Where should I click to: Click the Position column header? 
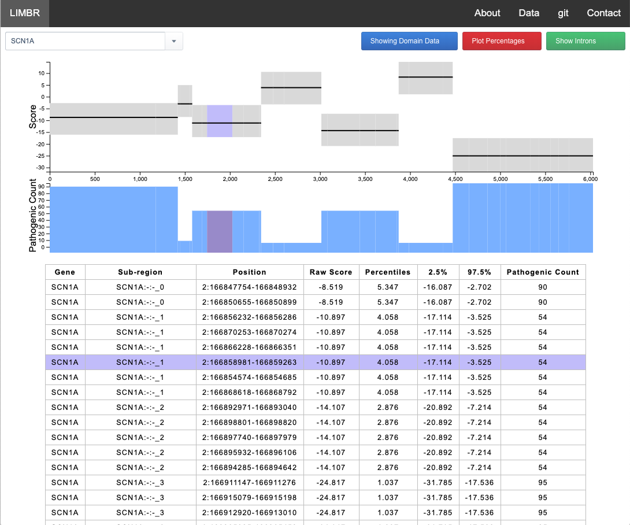pyautogui.click(x=250, y=272)
